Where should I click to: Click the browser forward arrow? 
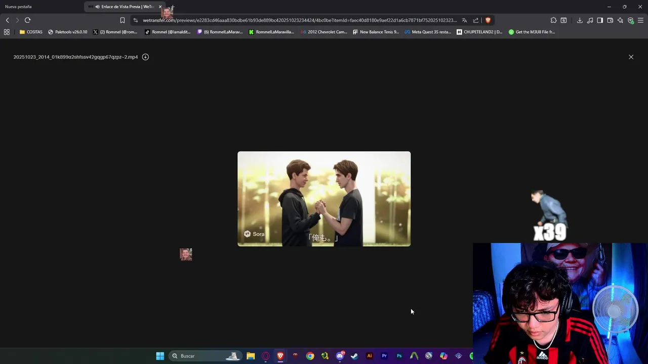click(17, 20)
